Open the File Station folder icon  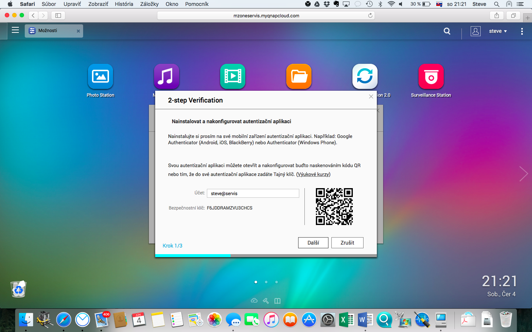pos(299,77)
